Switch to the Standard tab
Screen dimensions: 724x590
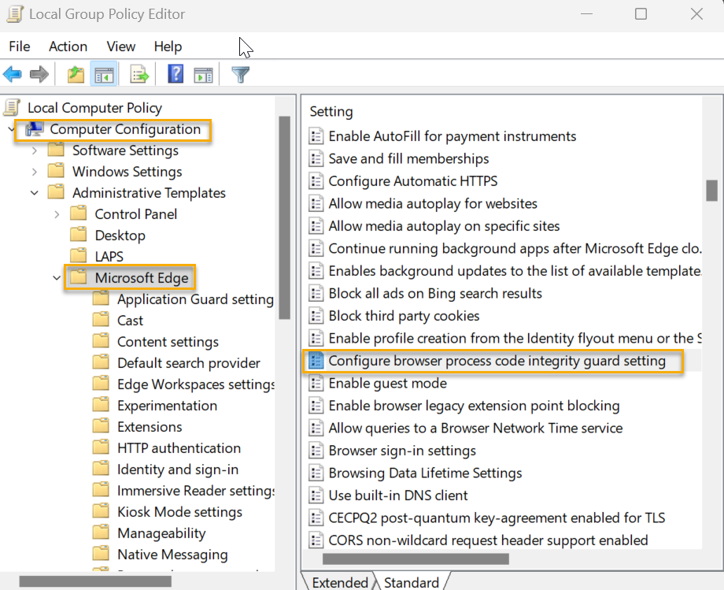412,582
